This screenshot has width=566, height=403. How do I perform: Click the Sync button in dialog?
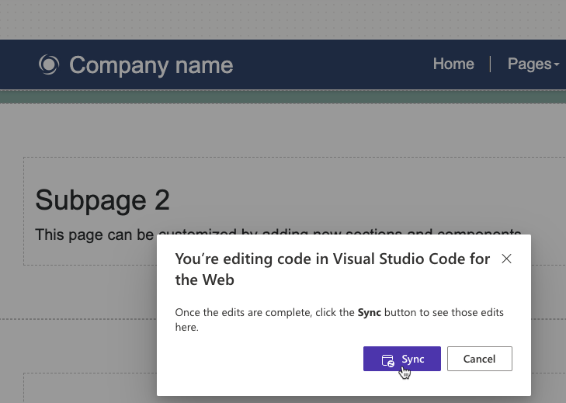point(401,359)
